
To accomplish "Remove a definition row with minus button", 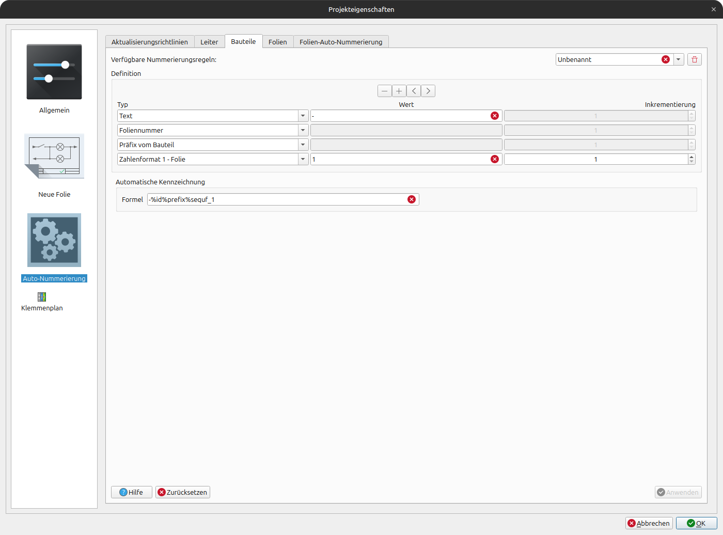I will click(x=384, y=91).
